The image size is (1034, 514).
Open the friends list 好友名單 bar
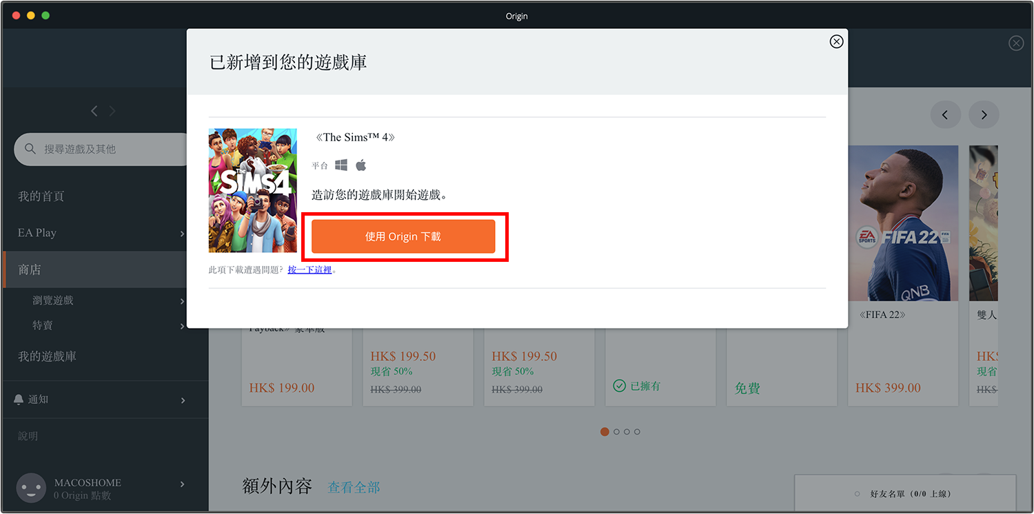pos(905,493)
